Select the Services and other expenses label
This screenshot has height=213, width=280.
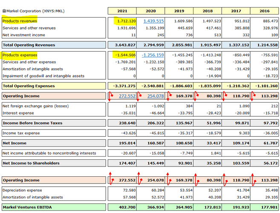click(29, 62)
